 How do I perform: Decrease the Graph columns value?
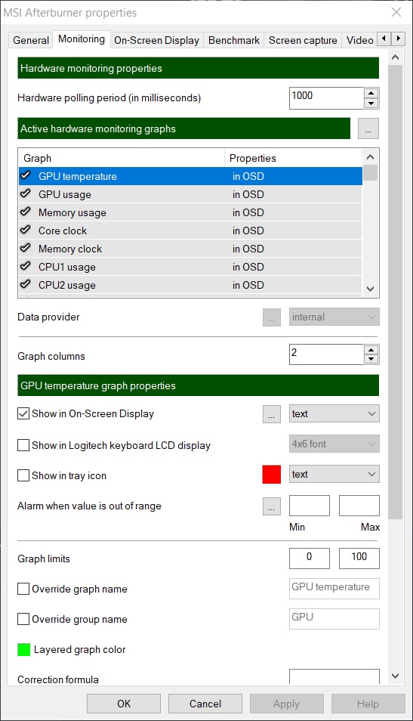click(x=371, y=360)
